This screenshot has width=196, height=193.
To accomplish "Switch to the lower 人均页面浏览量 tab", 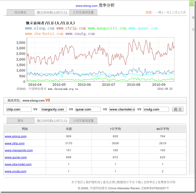I will click(83, 121).
